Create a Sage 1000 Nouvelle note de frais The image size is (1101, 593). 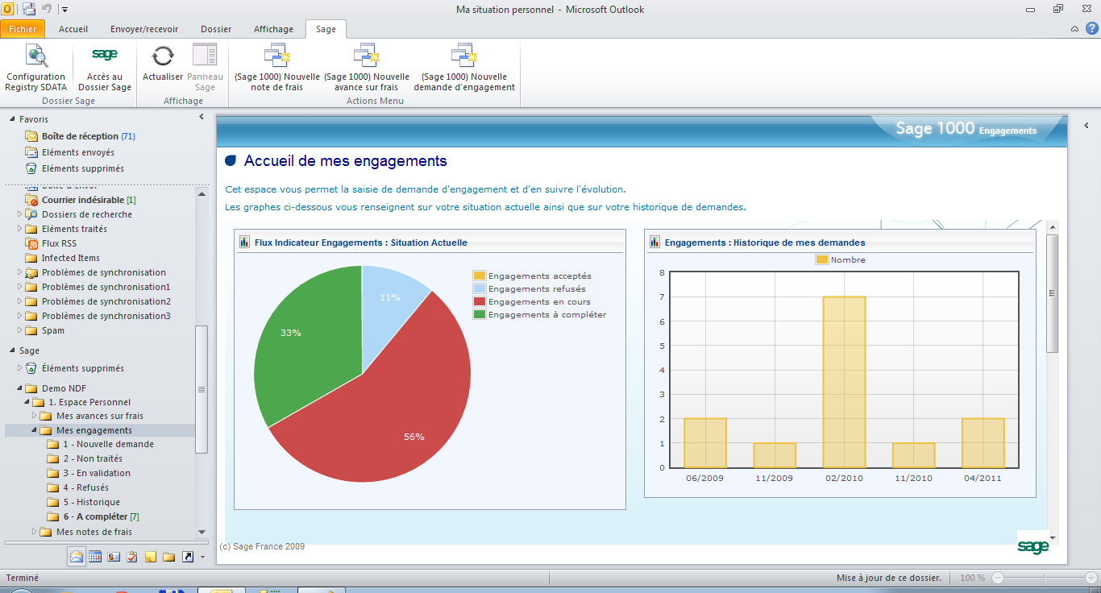(x=277, y=68)
